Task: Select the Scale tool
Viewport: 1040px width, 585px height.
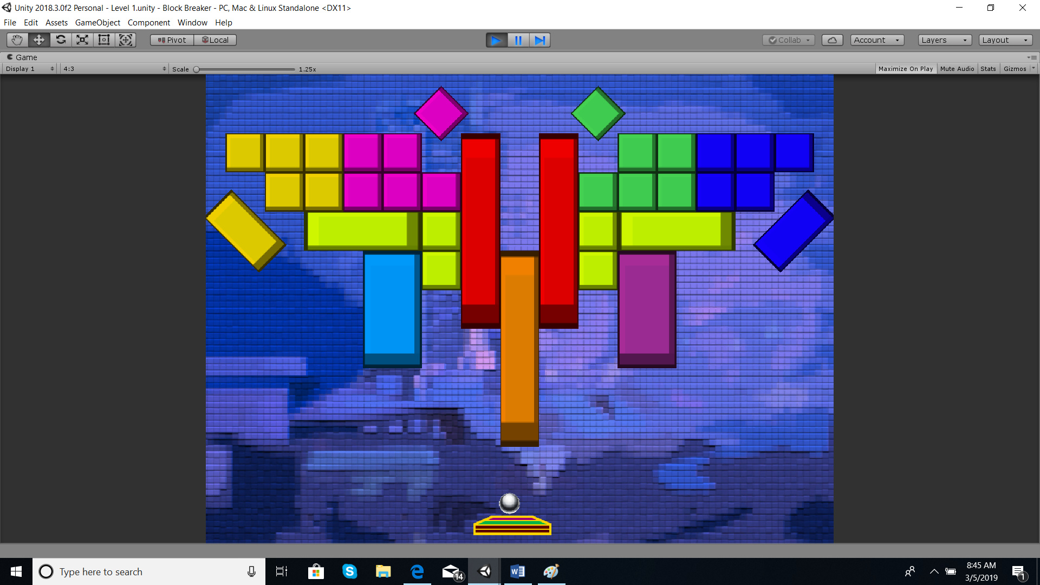Action: tap(82, 40)
